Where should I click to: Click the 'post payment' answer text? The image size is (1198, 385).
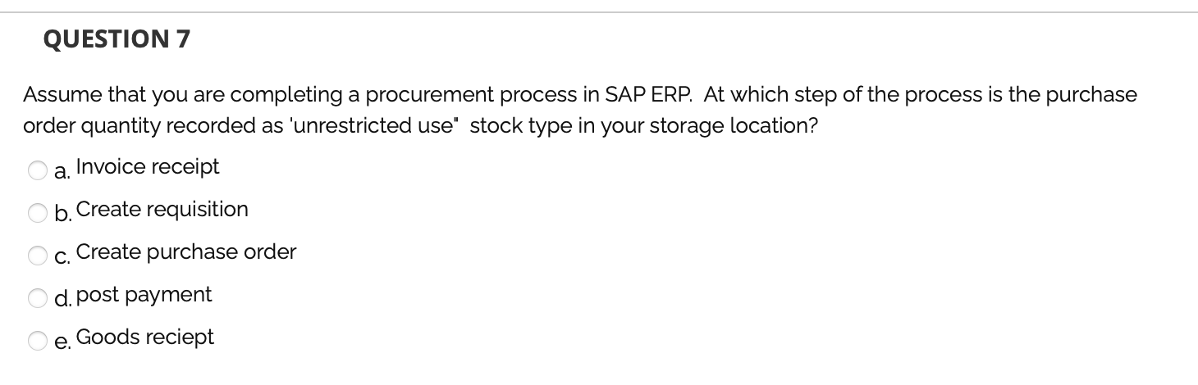click(x=144, y=295)
